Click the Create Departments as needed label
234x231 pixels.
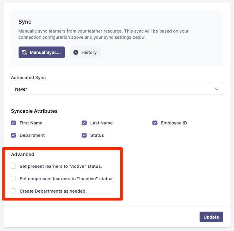point(53,191)
